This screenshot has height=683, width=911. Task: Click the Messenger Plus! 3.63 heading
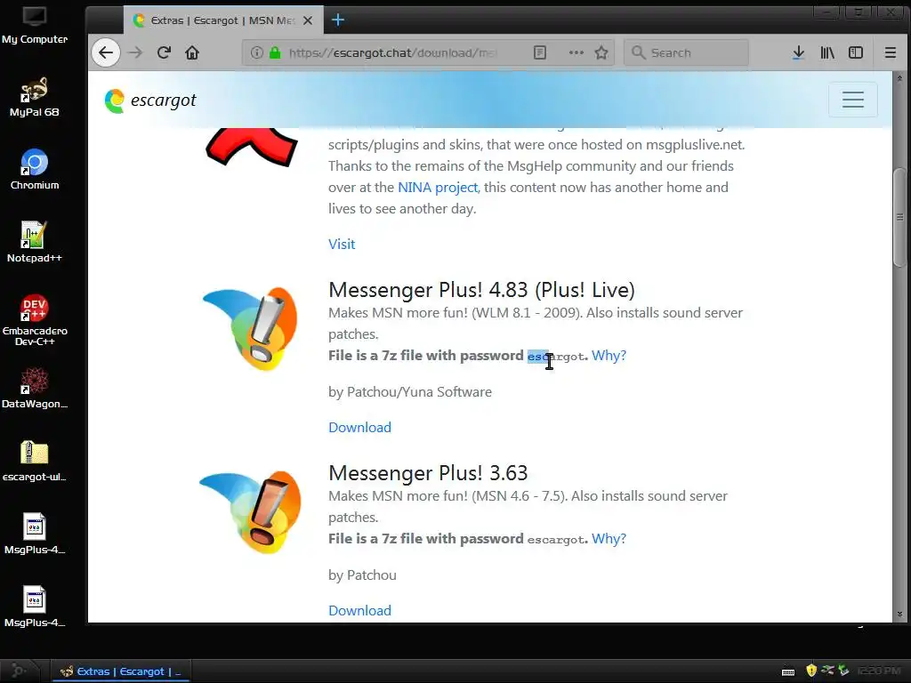click(428, 473)
